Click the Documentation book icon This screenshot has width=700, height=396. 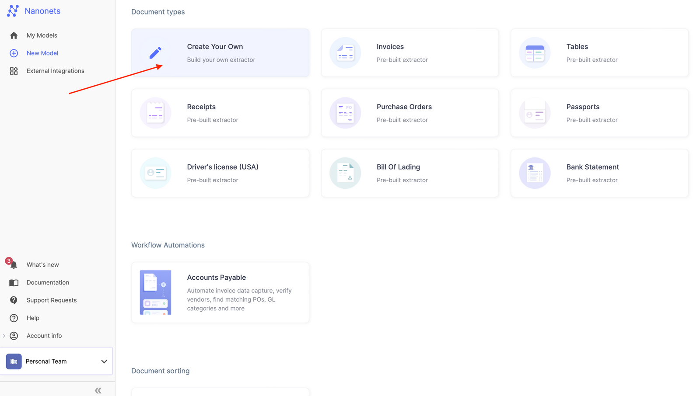[x=14, y=282]
